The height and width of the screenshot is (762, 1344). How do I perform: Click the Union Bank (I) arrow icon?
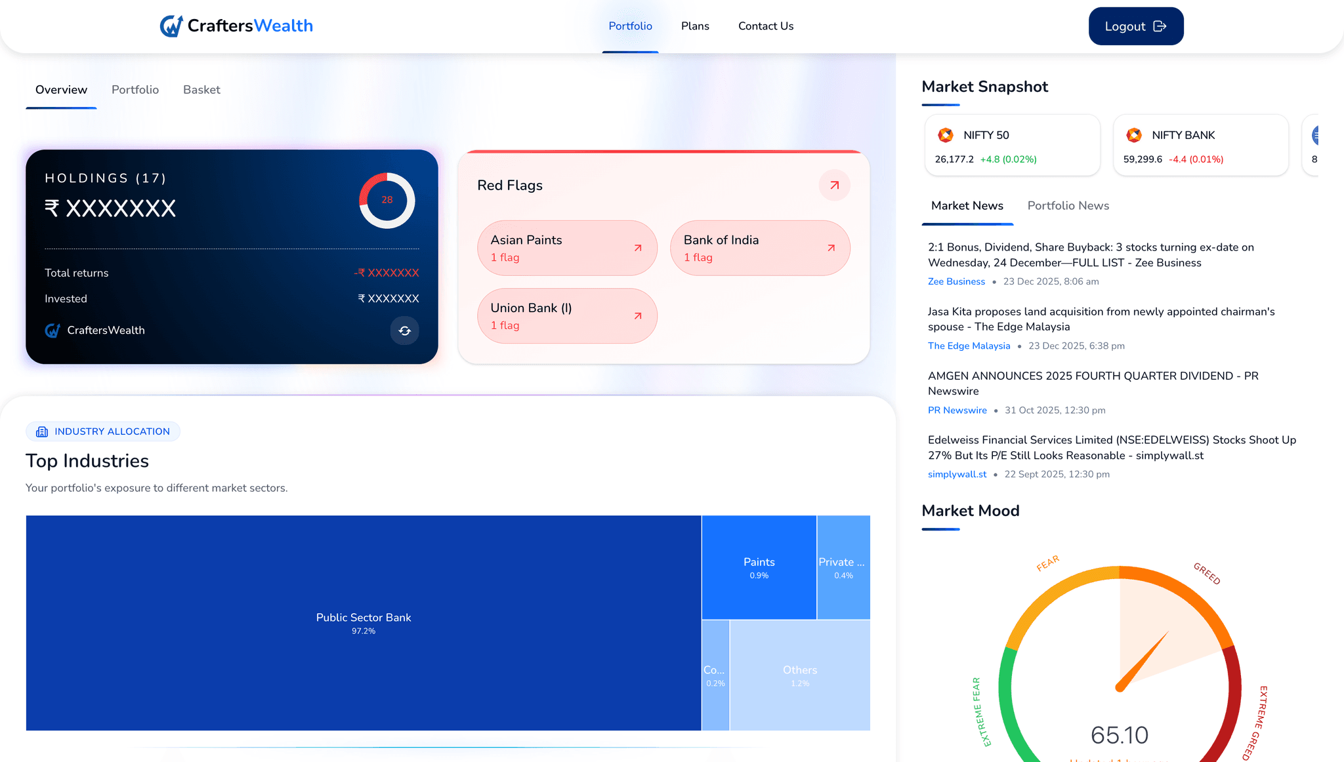pyautogui.click(x=637, y=315)
